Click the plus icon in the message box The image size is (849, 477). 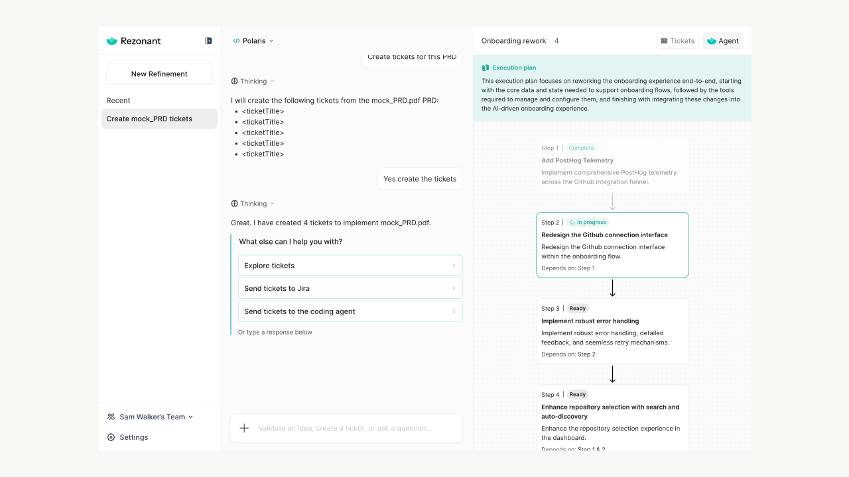click(x=244, y=428)
